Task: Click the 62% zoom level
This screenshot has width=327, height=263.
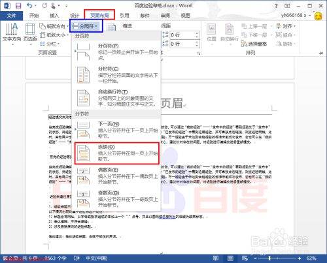Action: (311, 258)
